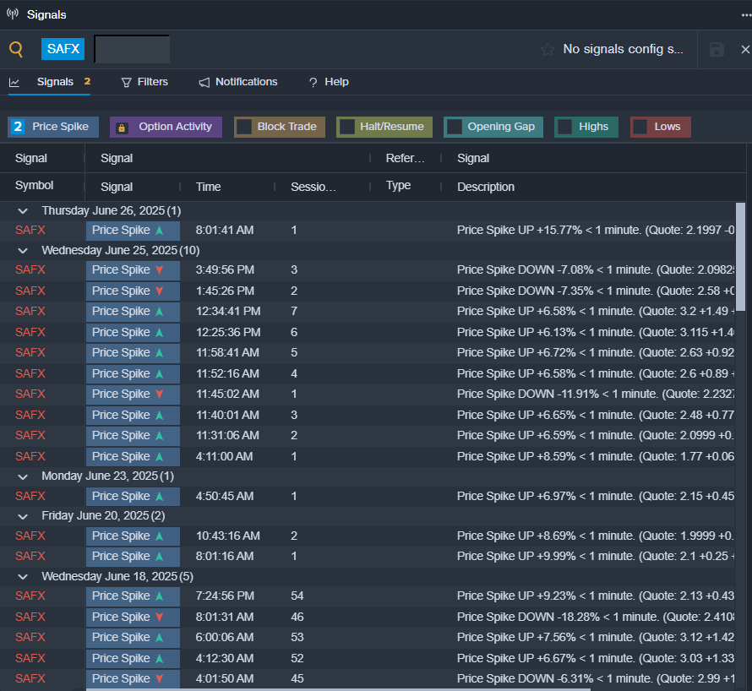The width and height of the screenshot is (752, 691).
Task: Collapse the Thursday June 26, 2025 group
Action: tap(23, 211)
